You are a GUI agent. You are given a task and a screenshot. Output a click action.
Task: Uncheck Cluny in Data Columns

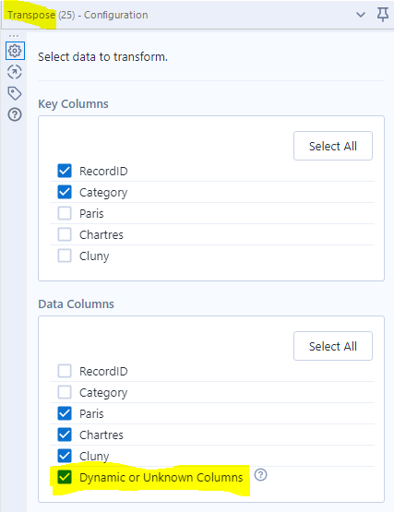tap(65, 456)
